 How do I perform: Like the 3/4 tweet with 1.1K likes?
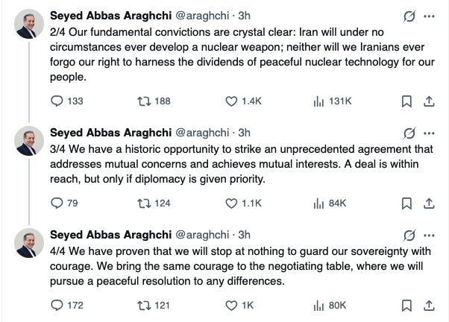pyautogui.click(x=231, y=203)
